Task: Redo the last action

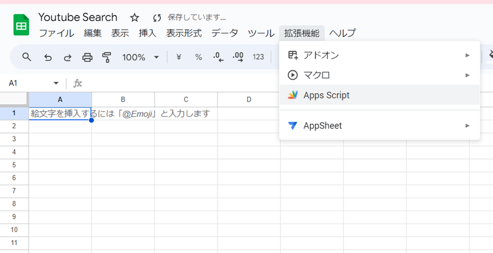Action: coord(67,57)
